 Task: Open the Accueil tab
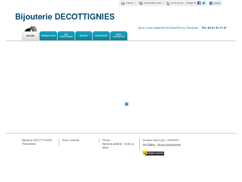pos(30,36)
